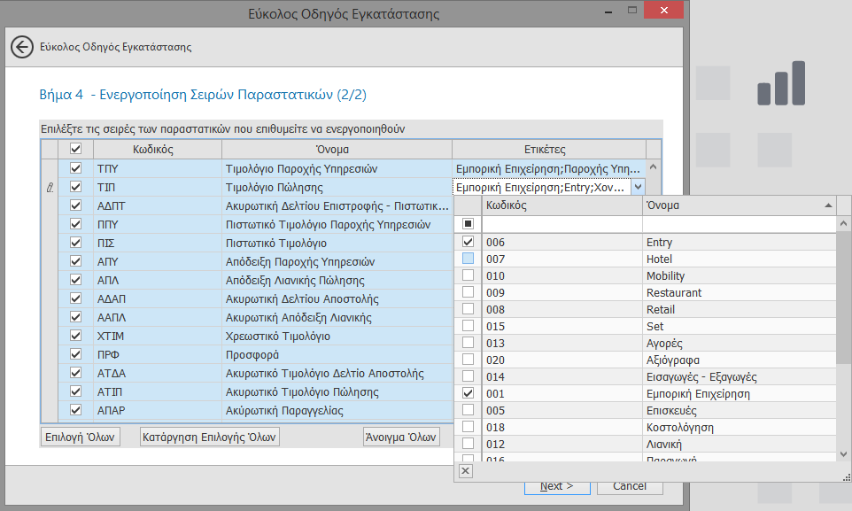Check tag 009 Restaurant checkbox

coord(468,292)
